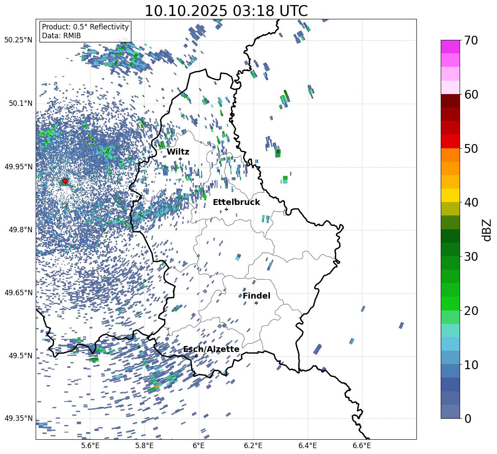
Task: Click the 49.5°N latitude label
Action: pos(20,356)
